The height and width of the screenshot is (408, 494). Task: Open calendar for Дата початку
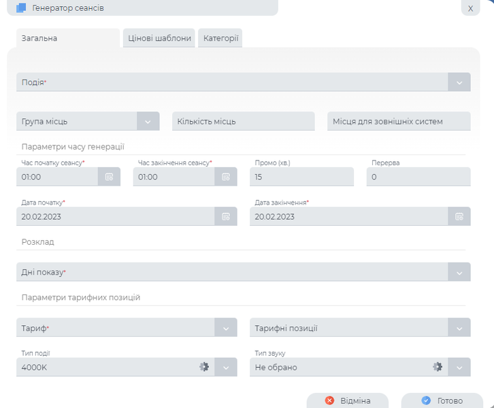pos(226,216)
